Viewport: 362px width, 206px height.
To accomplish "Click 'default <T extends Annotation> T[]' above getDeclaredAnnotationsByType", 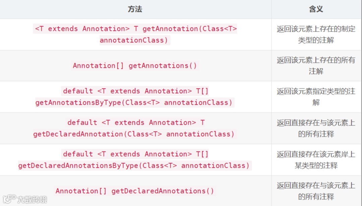I will [x=136, y=154].
